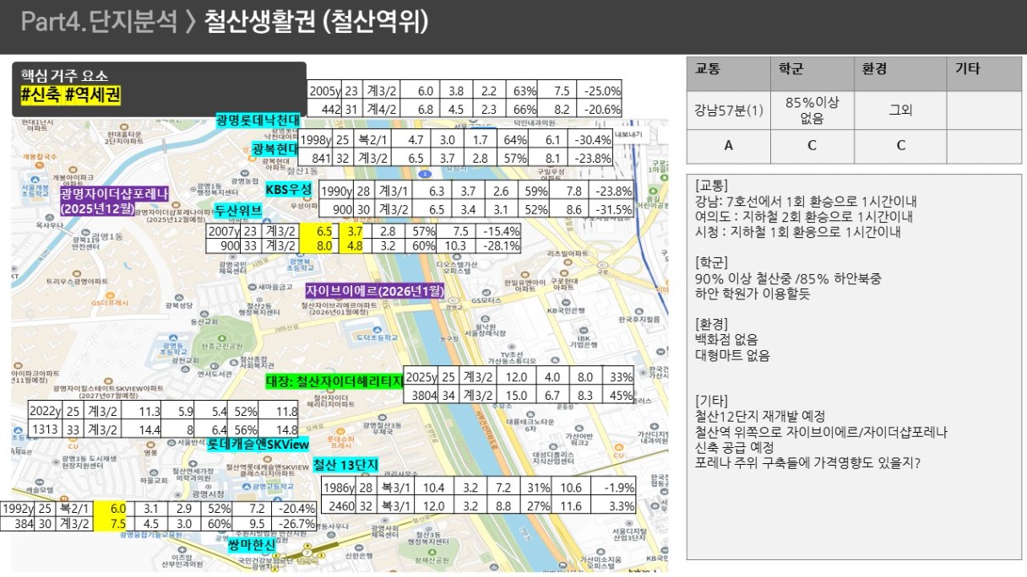Click the purple '광명자이더샵포레나 (2025년12월)' label

tap(114, 200)
